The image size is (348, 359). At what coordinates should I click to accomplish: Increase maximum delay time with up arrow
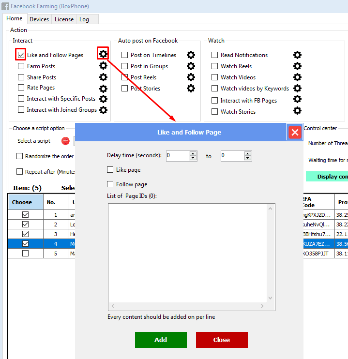[247, 154]
